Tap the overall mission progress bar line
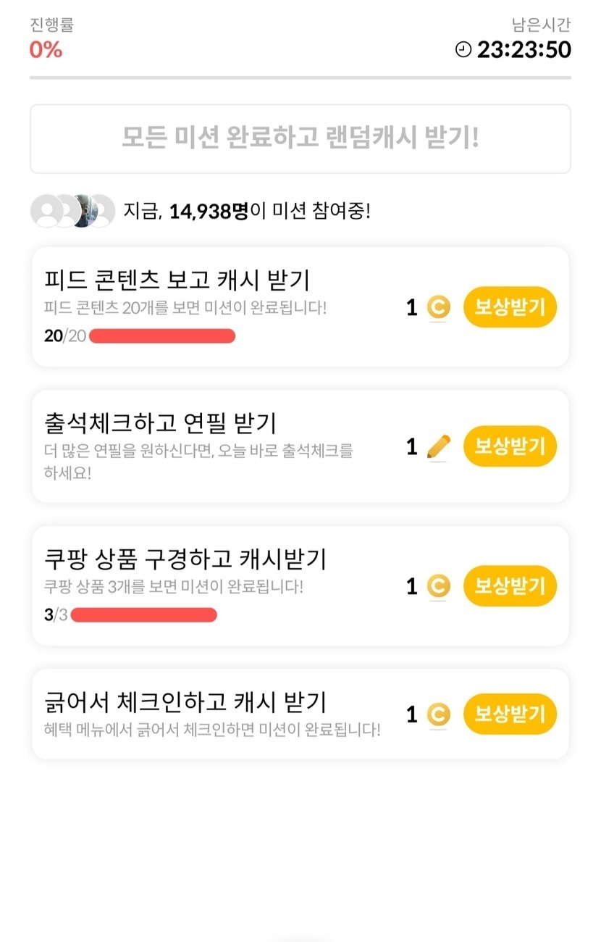This screenshot has width=601, height=942. [x=300, y=78]
